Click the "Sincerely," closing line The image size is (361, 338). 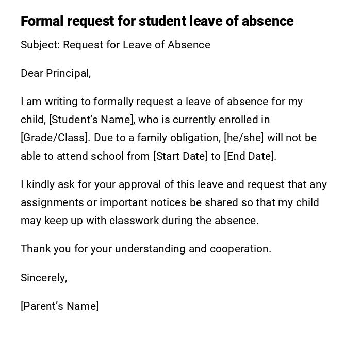pyautogui.click(x=44, y=278)
